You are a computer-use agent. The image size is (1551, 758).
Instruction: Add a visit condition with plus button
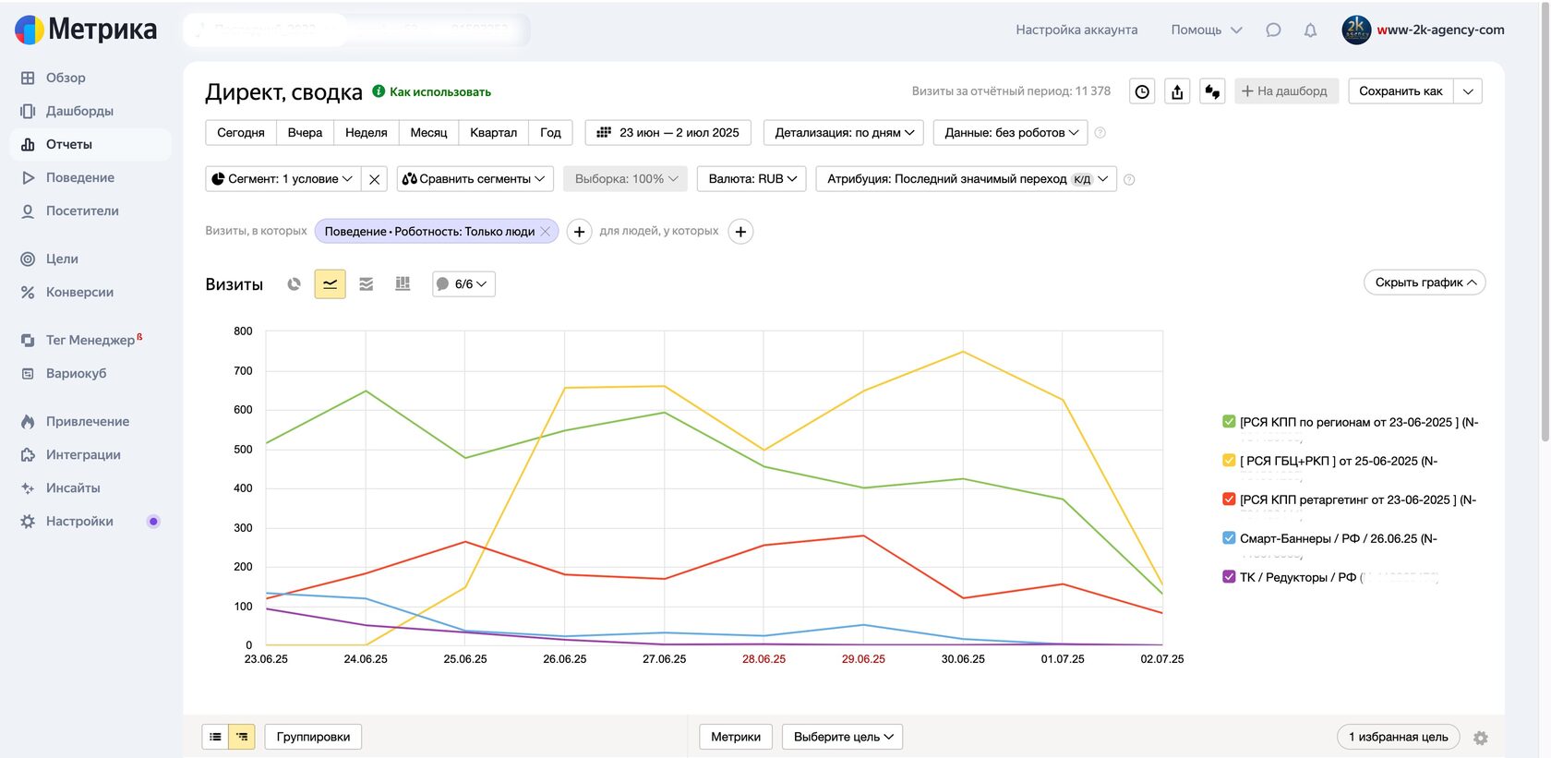click(x=579, y=231)
